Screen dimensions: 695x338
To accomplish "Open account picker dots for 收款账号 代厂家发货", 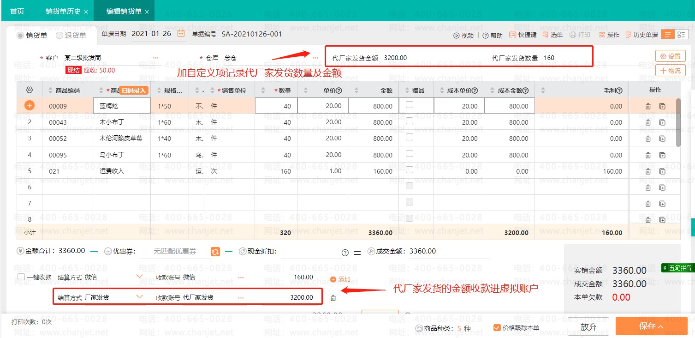I will click(x=241, y=298).
